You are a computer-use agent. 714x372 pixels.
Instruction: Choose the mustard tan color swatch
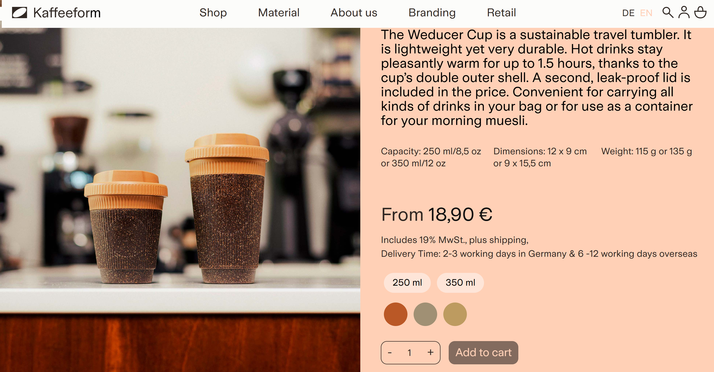[x=455, y=314]
